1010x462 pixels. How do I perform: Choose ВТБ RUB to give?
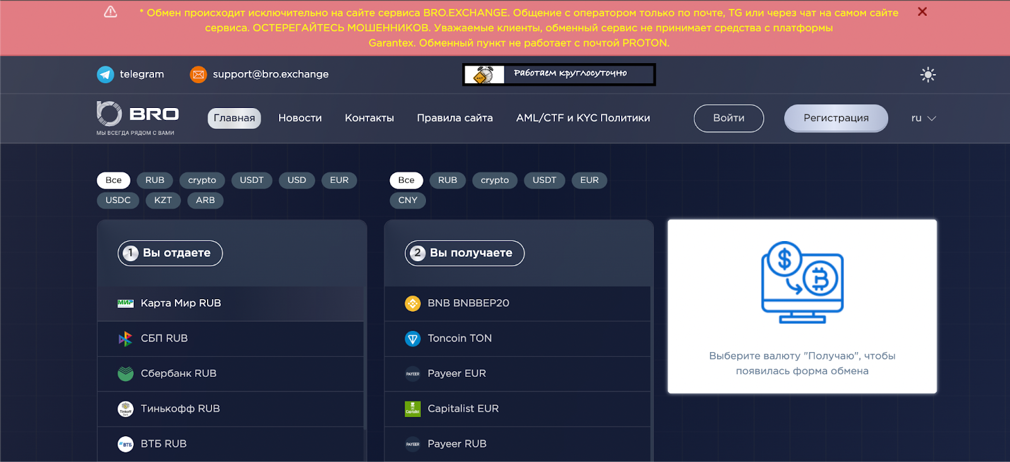[x=231, y=444]
